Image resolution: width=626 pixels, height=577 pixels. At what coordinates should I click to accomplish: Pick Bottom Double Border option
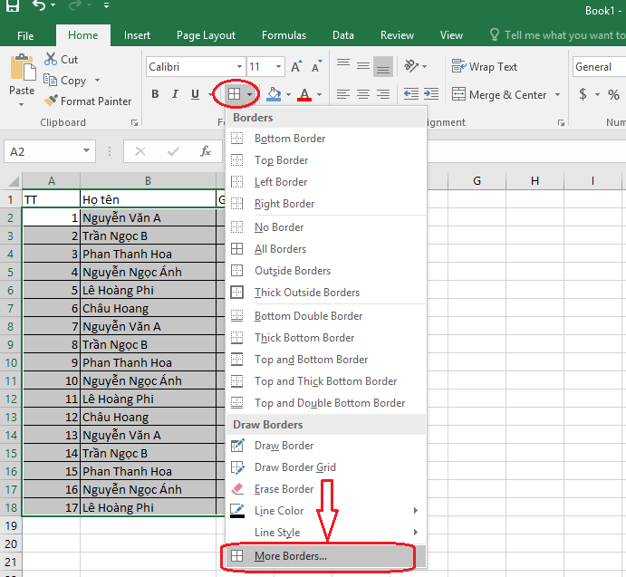(326, 316)
